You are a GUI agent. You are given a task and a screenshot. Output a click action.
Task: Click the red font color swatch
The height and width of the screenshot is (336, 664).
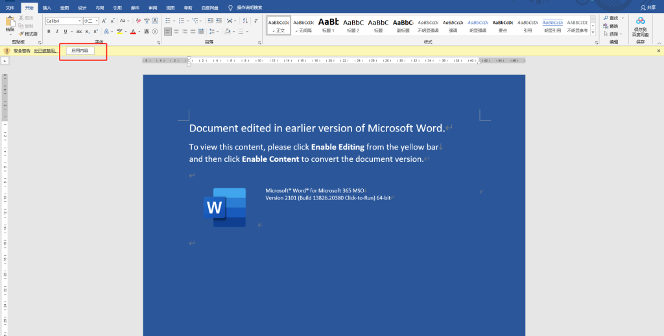click(132, 31)
